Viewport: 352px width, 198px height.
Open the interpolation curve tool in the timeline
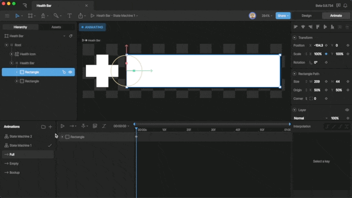coord(104,126)
